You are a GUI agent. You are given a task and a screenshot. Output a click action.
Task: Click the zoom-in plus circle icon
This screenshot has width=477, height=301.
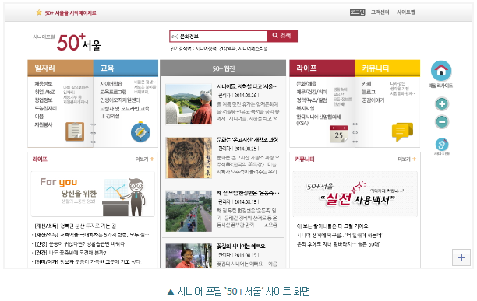(x=442, y=103)
